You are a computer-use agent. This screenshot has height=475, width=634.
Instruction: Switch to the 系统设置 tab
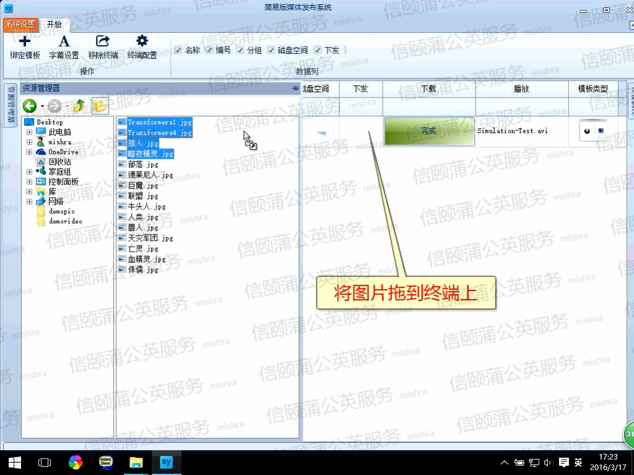pos(20,25)
